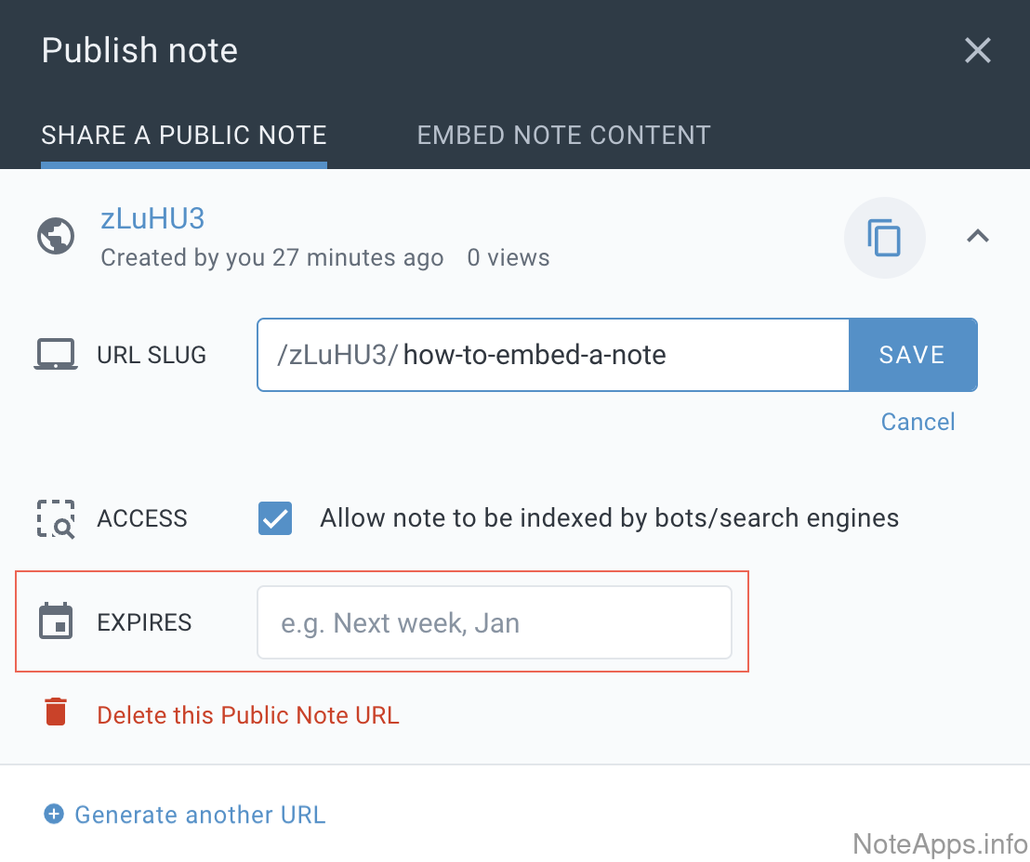This screenshot has width=1030, height=862.
Task: Click the laptop icon next to URL SLUG
Action: (x=56, y=355)
